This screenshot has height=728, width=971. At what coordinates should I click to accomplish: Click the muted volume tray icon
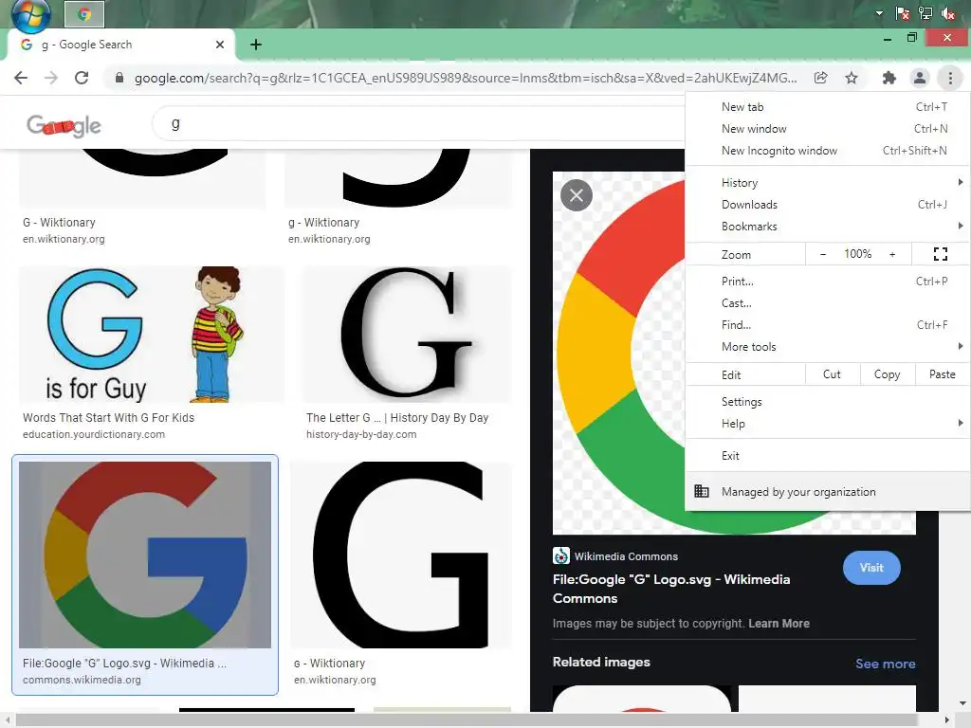947,13
